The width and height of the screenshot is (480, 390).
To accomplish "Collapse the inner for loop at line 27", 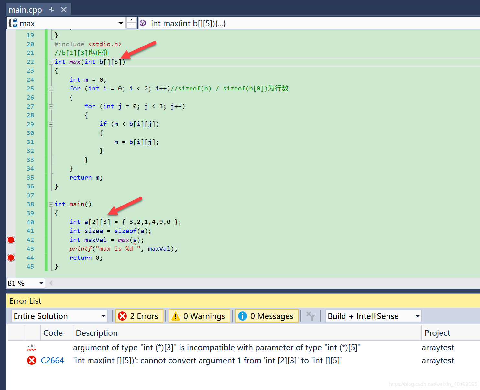I will 51,106.
